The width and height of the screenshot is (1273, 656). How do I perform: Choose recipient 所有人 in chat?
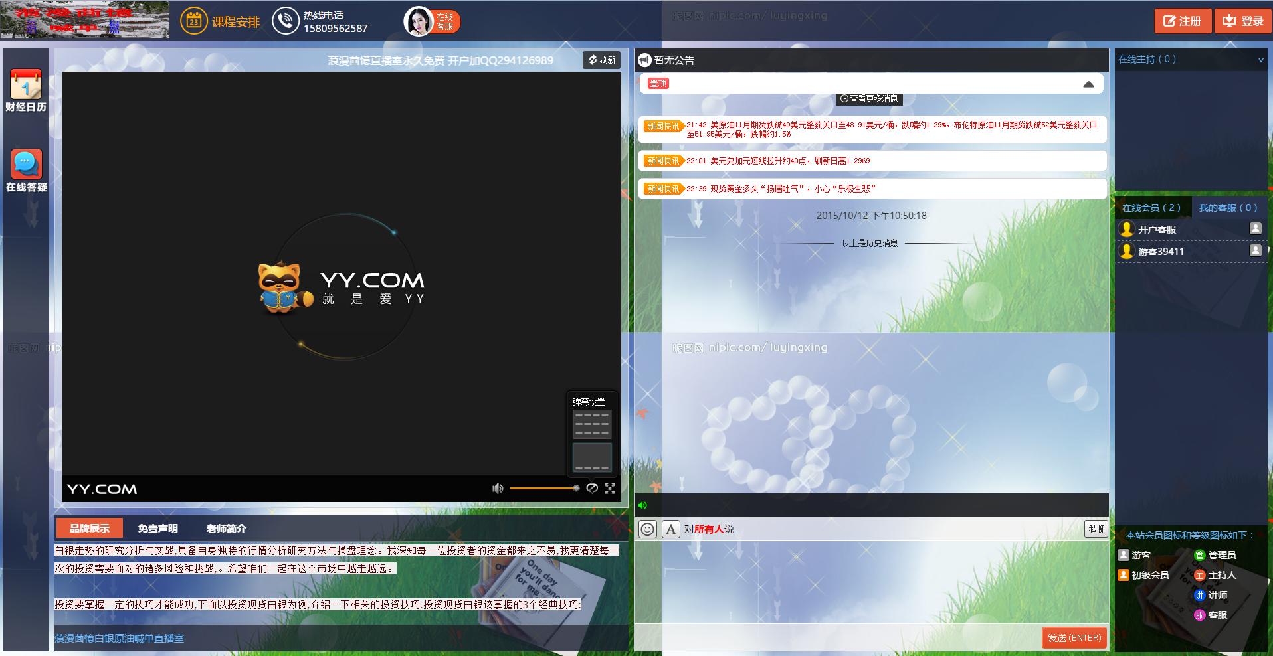pos(709,529)
